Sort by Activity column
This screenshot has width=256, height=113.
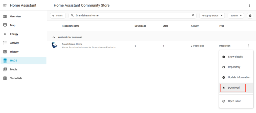[x=195, y=26]
